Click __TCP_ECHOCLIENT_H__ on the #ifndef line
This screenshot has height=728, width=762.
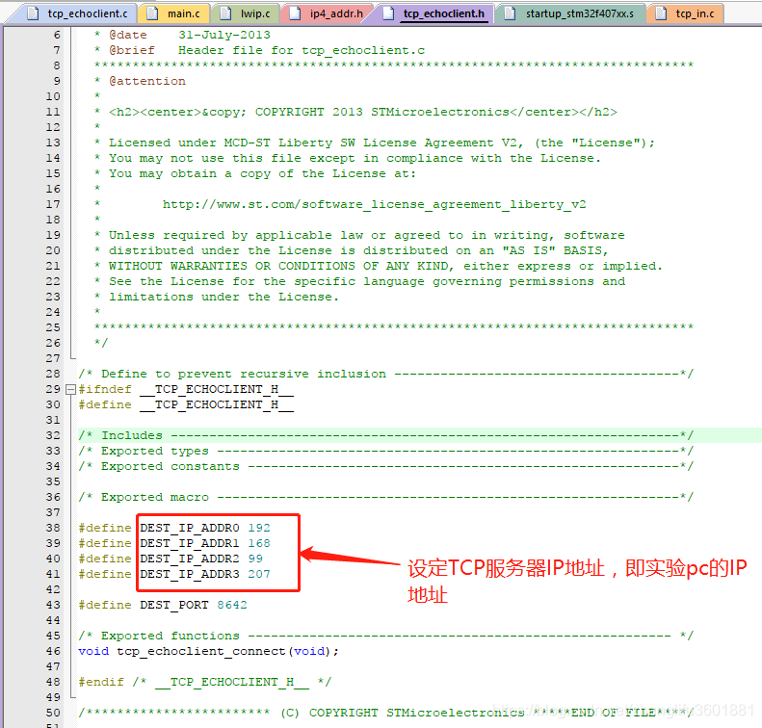216,389
